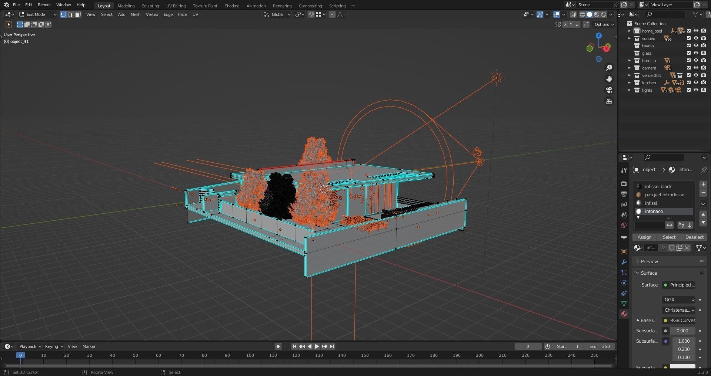This screenshot has width=711, height=376.
Task: Open the Output properties tab
Action: (x=624, y=194)
